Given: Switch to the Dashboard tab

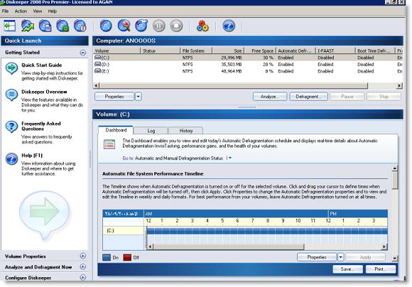Looking at the screenshot, I should click(116, 130).
